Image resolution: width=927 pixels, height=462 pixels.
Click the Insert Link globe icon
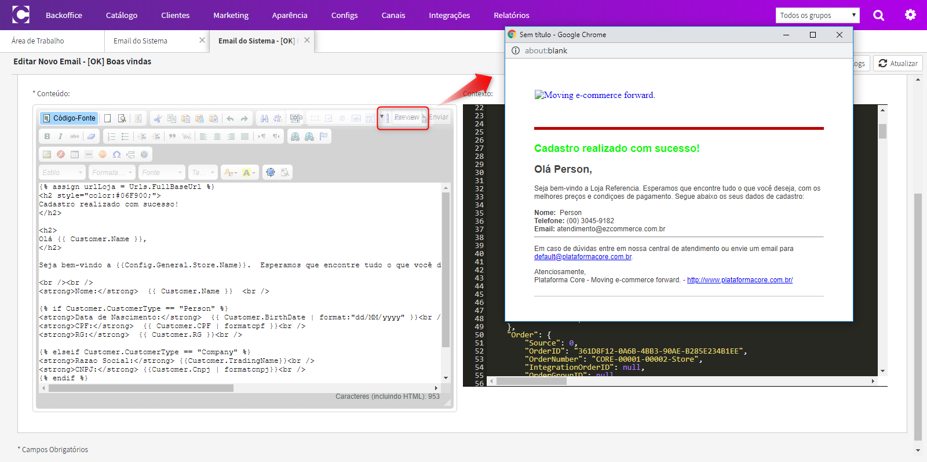[x=295, y=136]
